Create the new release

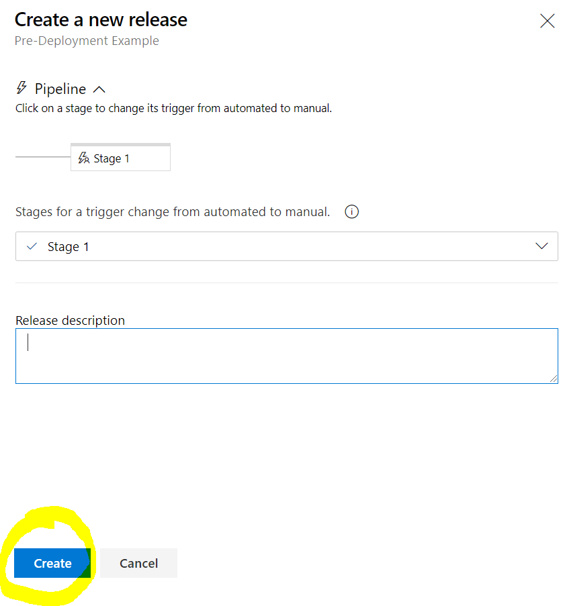click(52, 563)
